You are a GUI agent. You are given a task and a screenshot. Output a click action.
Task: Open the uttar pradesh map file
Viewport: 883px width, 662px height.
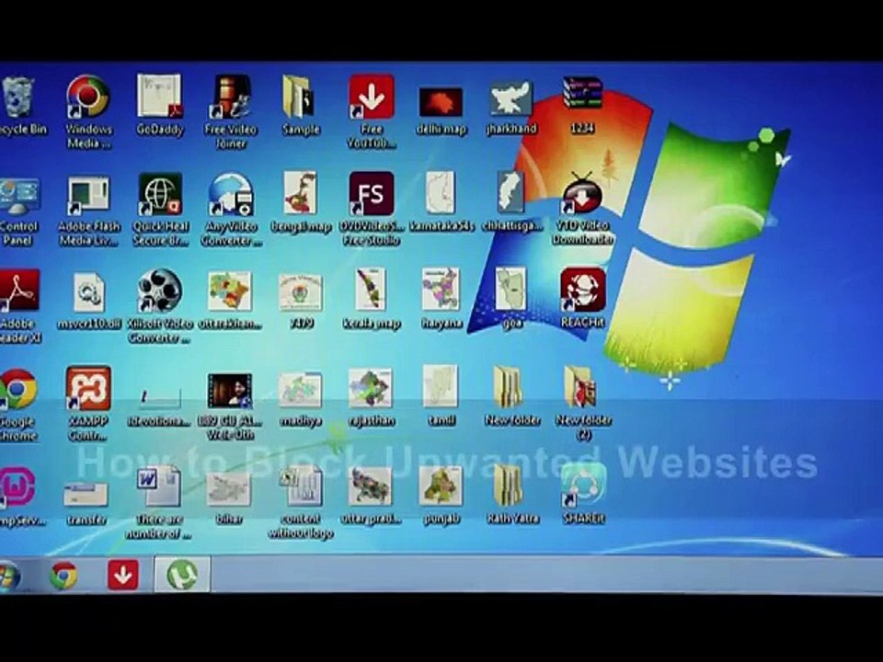[x=371, y=485]
